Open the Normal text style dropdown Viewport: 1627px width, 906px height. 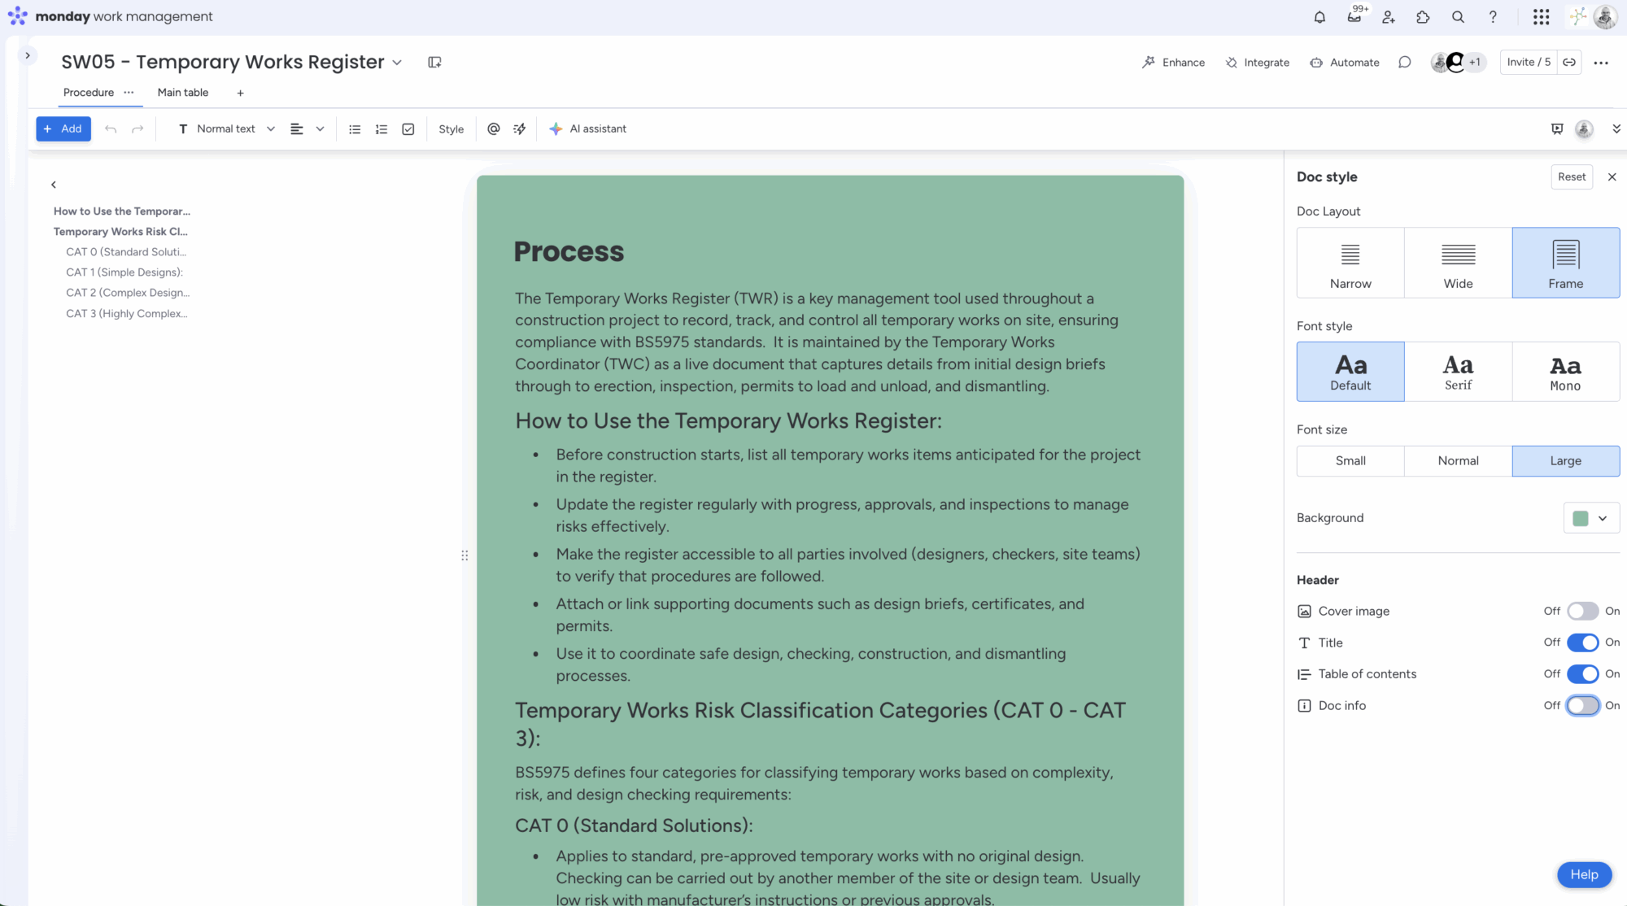click(x=228, y=129)
